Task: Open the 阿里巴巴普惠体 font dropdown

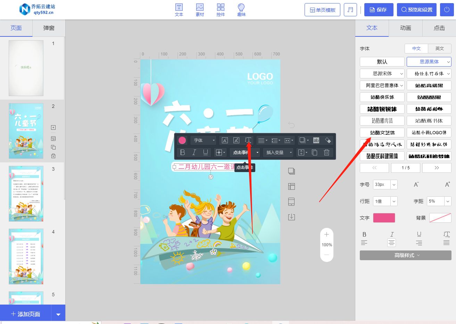Action: (x=382, y=85)
